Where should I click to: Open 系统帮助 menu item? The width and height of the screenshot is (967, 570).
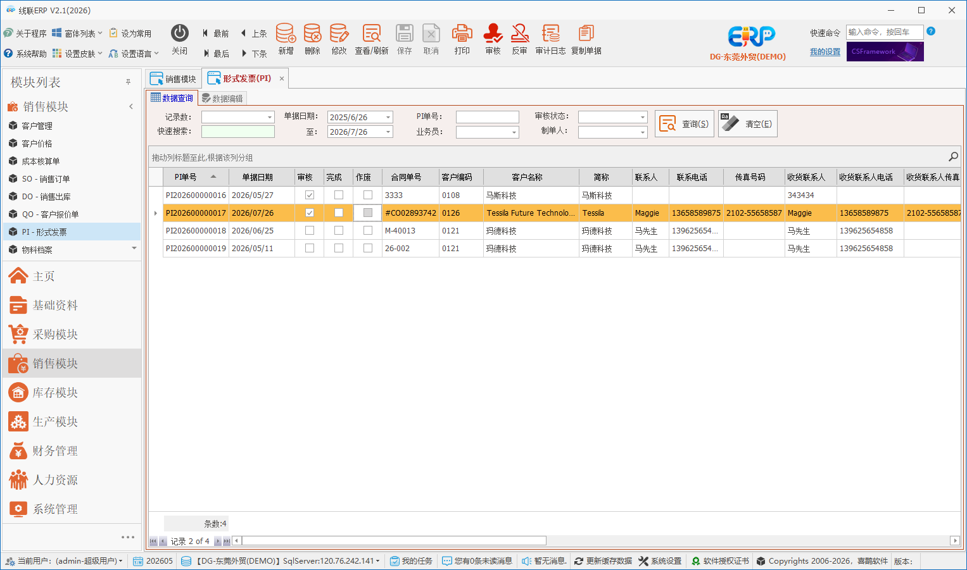[x=25, y=54]
